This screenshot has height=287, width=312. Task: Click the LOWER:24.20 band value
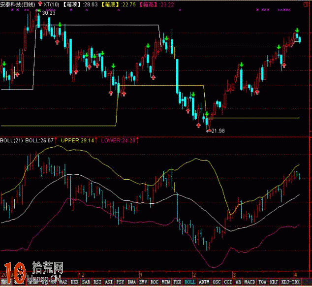[118, 140]
